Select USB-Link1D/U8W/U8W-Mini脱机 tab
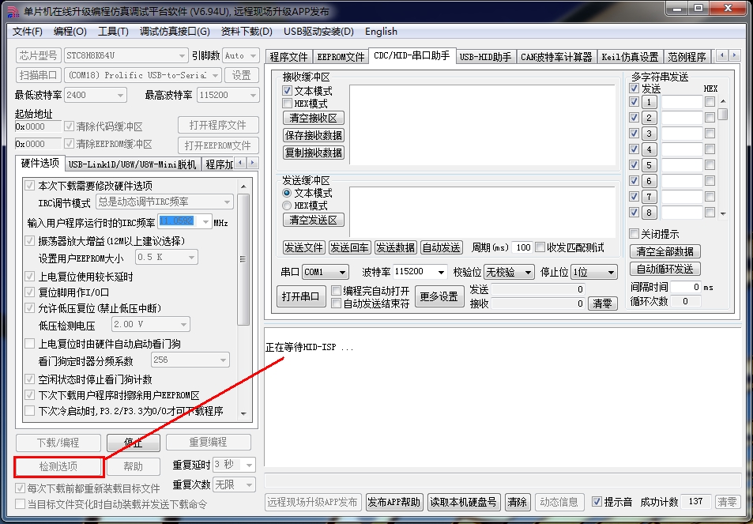This screenshot has width=753, height=524. coord(133,164)
